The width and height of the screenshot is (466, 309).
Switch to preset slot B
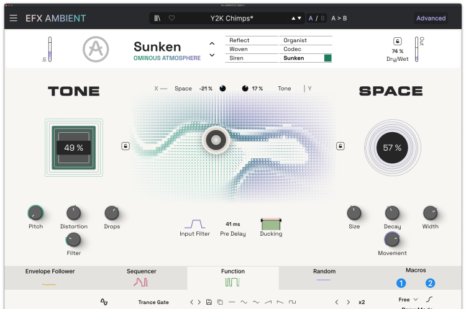322,18
